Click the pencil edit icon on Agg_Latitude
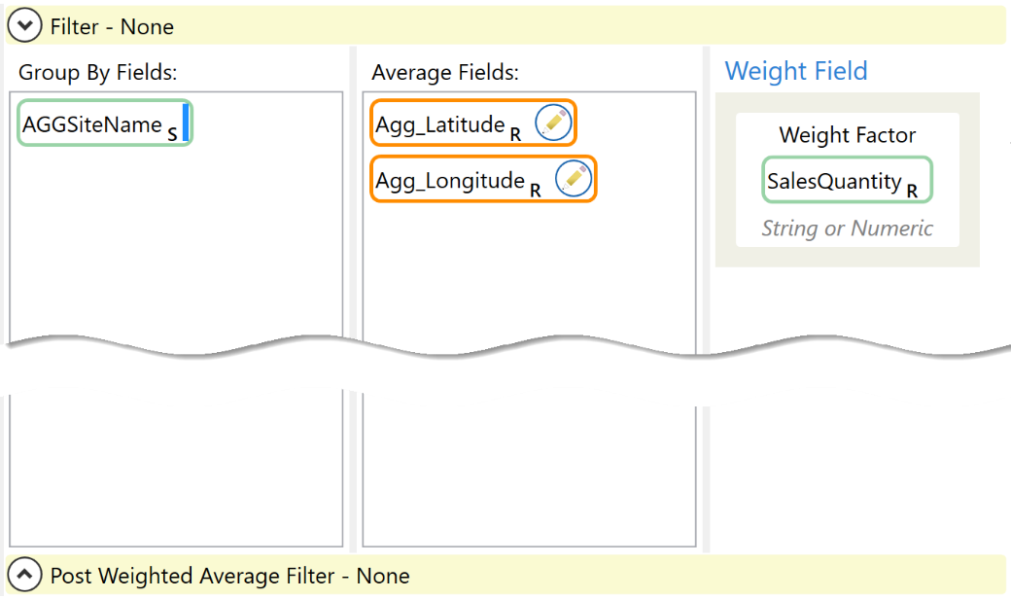1011x599 pixels. [553, 123]
